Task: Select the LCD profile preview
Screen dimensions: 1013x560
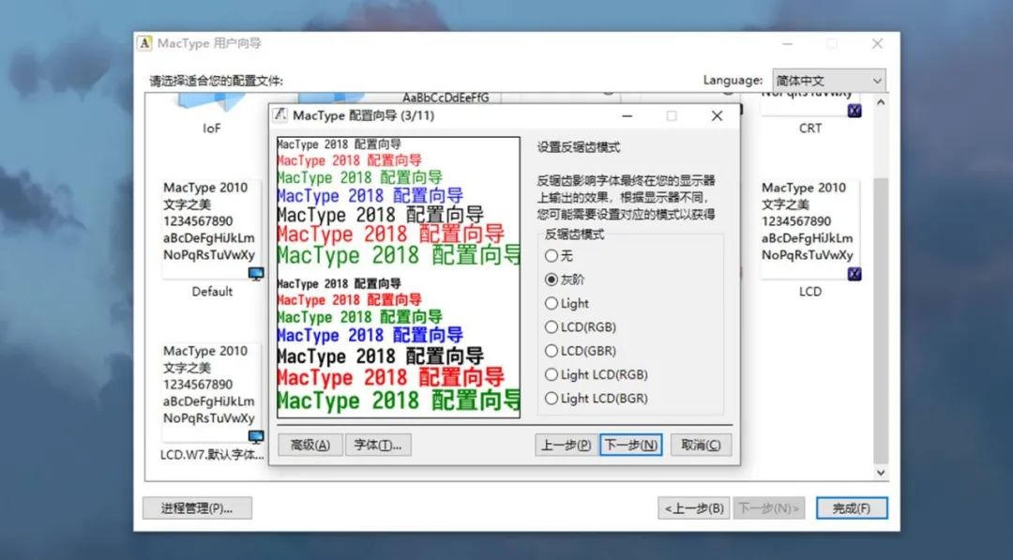Action: coord(809,225)
